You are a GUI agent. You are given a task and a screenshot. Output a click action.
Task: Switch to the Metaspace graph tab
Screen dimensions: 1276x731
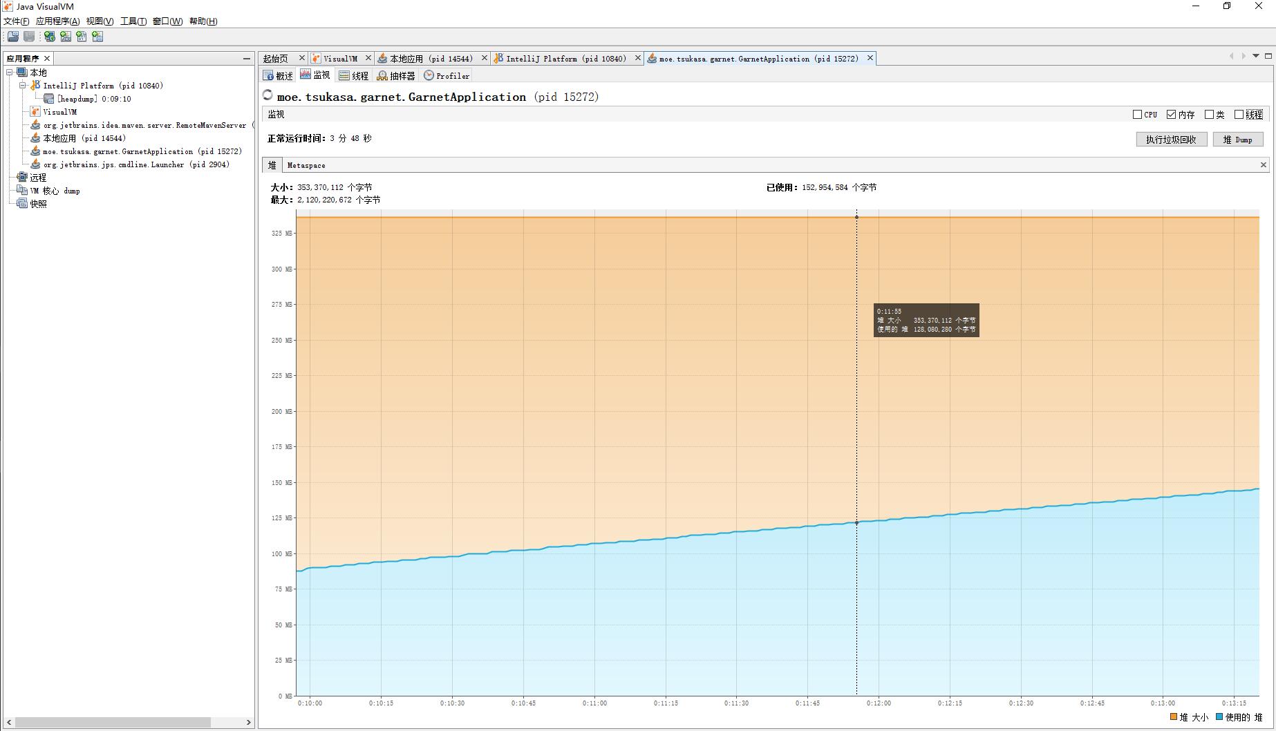(306, 165)
